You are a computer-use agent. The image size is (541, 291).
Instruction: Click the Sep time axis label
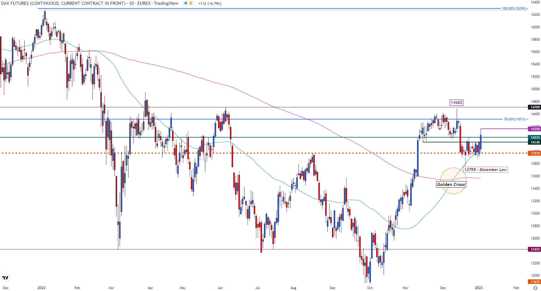(x=332, y=288)
